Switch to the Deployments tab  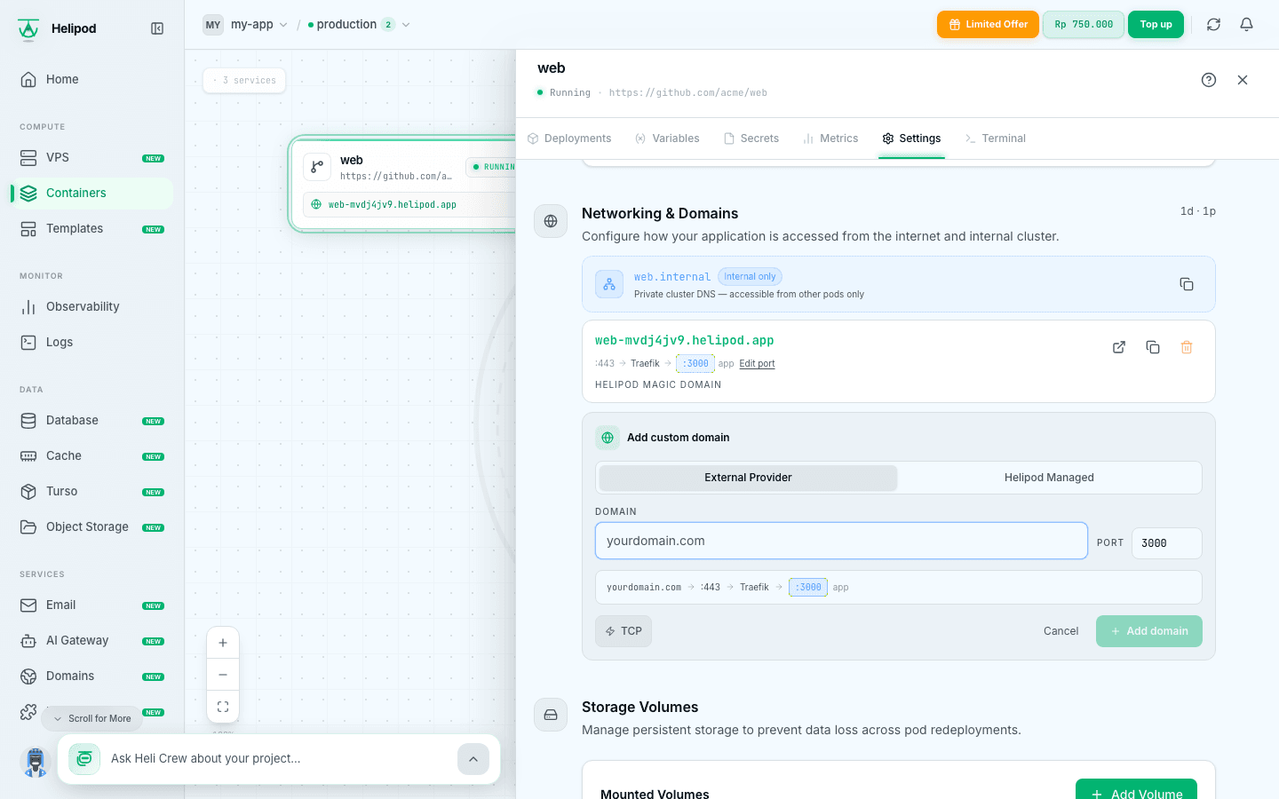(x=569, y=138)
